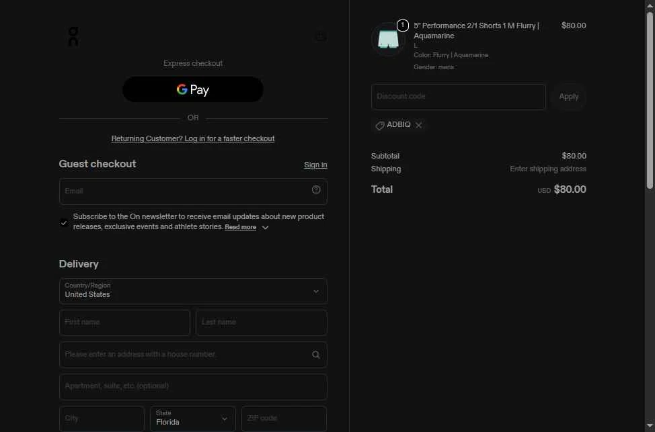Expand the newsletter details chevron
Screen dimensions: 655x432
(265, 228)
